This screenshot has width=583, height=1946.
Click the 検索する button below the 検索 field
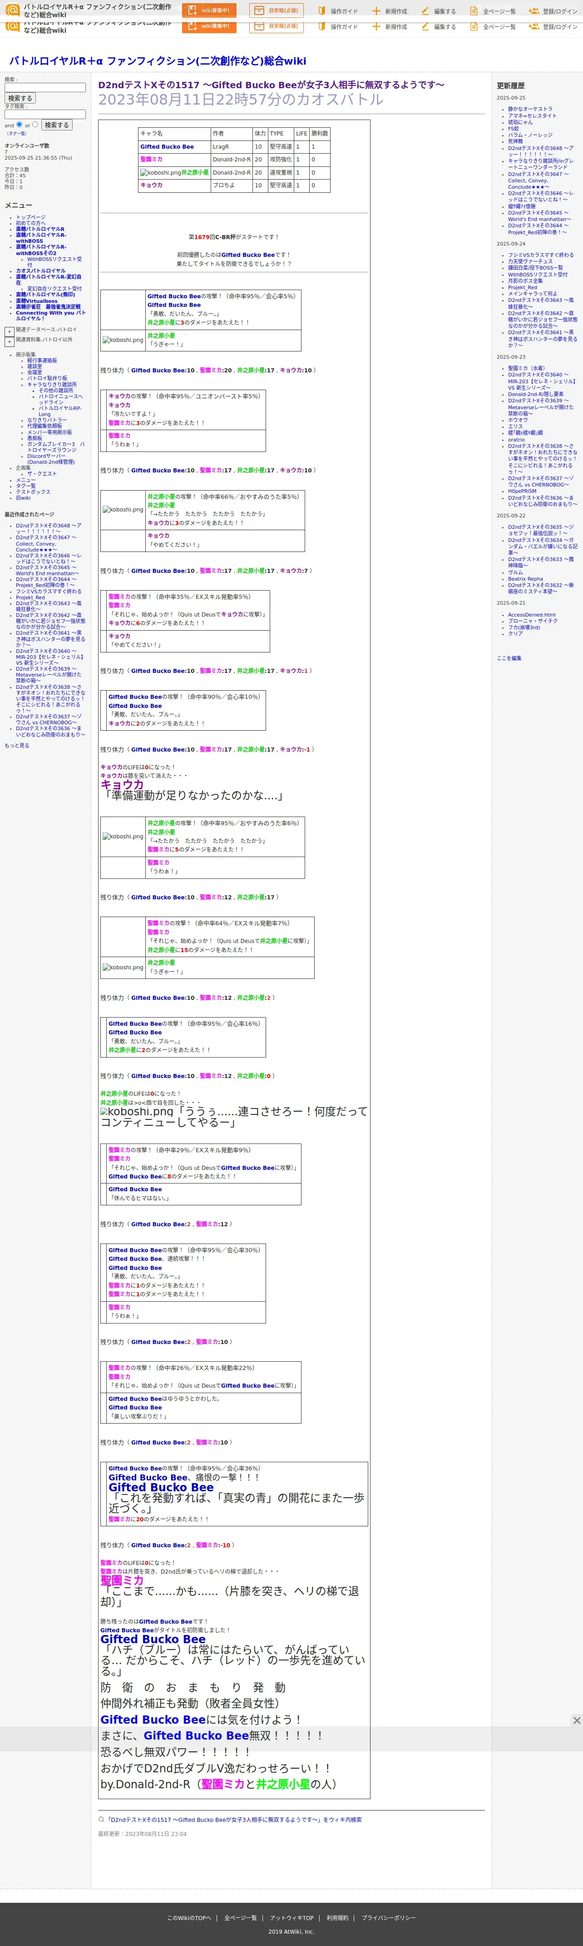click(x=20, y=98)
